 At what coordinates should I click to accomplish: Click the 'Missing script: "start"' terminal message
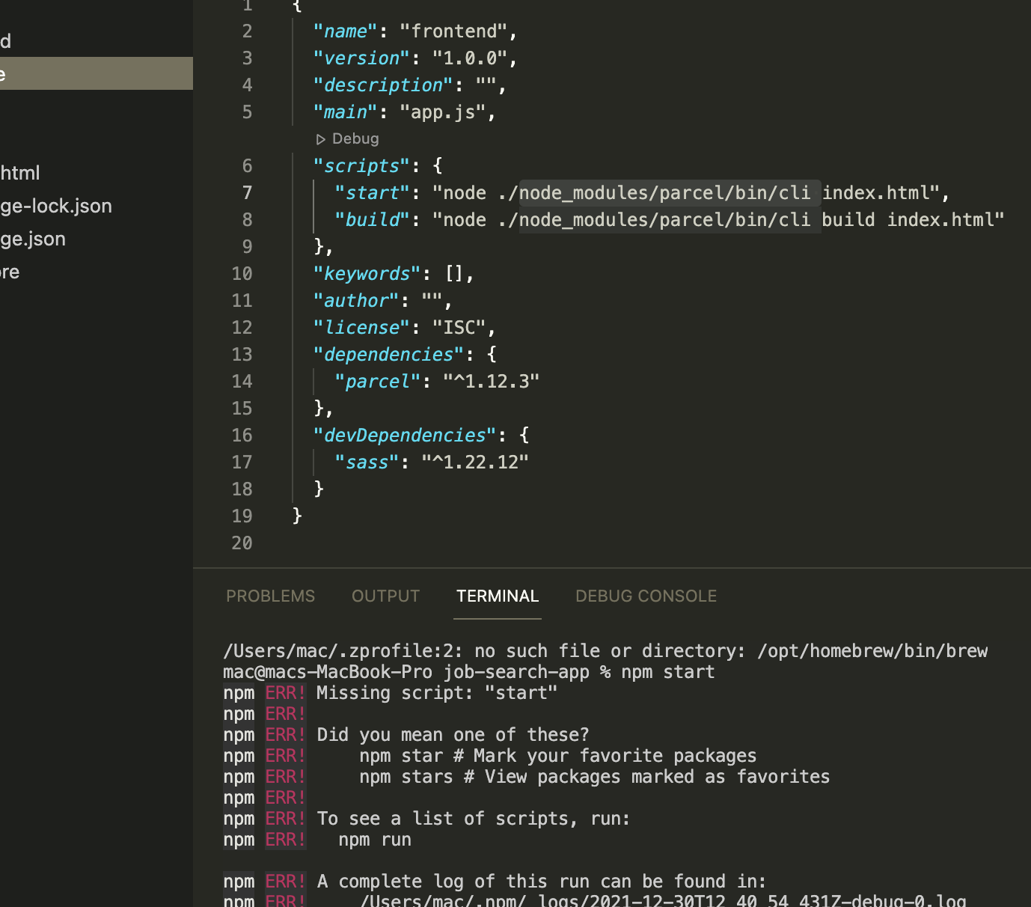click(x=437, y=693)
